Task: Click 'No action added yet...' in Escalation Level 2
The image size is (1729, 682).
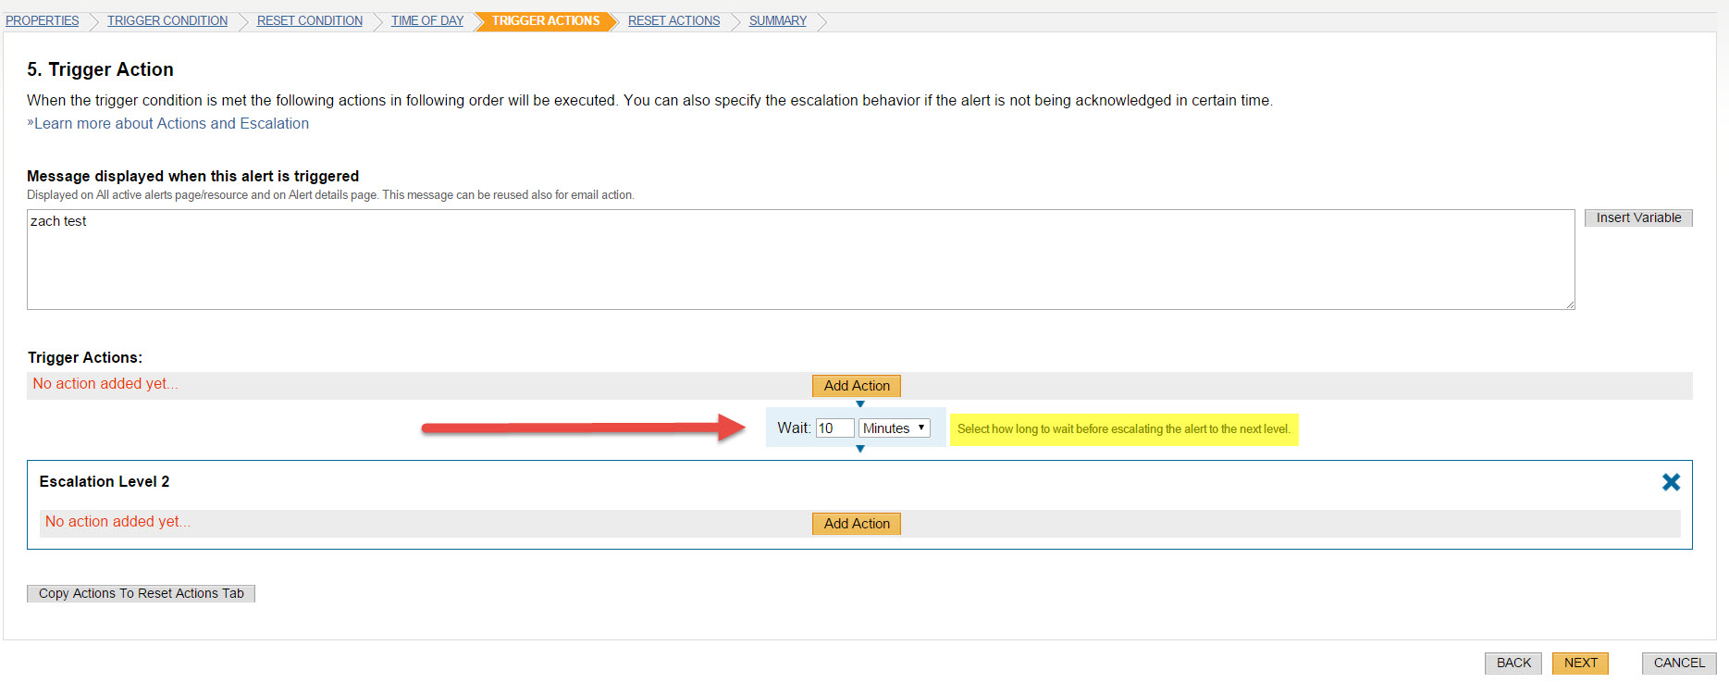Action: [x=118, y=522]
